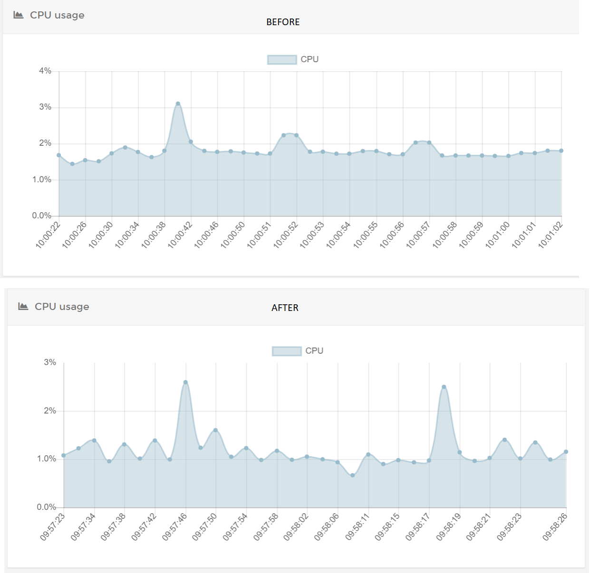Click the 0.0% y-axis label in the AFTER chart
The width and height of the screenshot is (590, 573).
47,507
